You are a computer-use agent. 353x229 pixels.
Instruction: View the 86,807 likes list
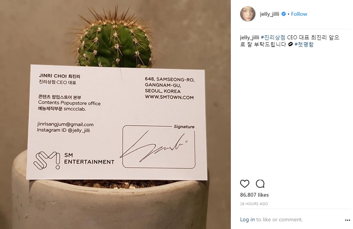point(254,195)
